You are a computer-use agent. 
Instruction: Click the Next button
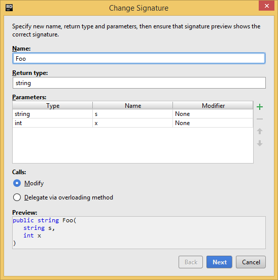pos(219,262)
